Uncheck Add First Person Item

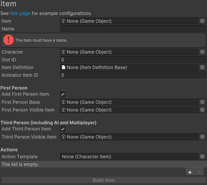[63, 94]
